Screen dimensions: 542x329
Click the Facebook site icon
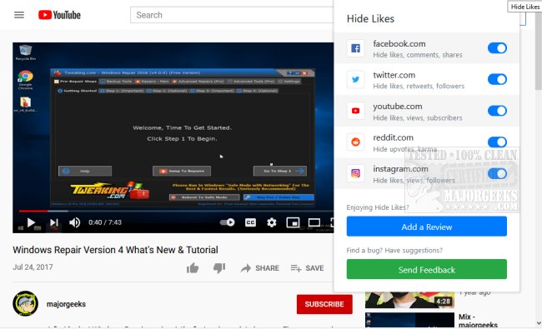(355, 48)
